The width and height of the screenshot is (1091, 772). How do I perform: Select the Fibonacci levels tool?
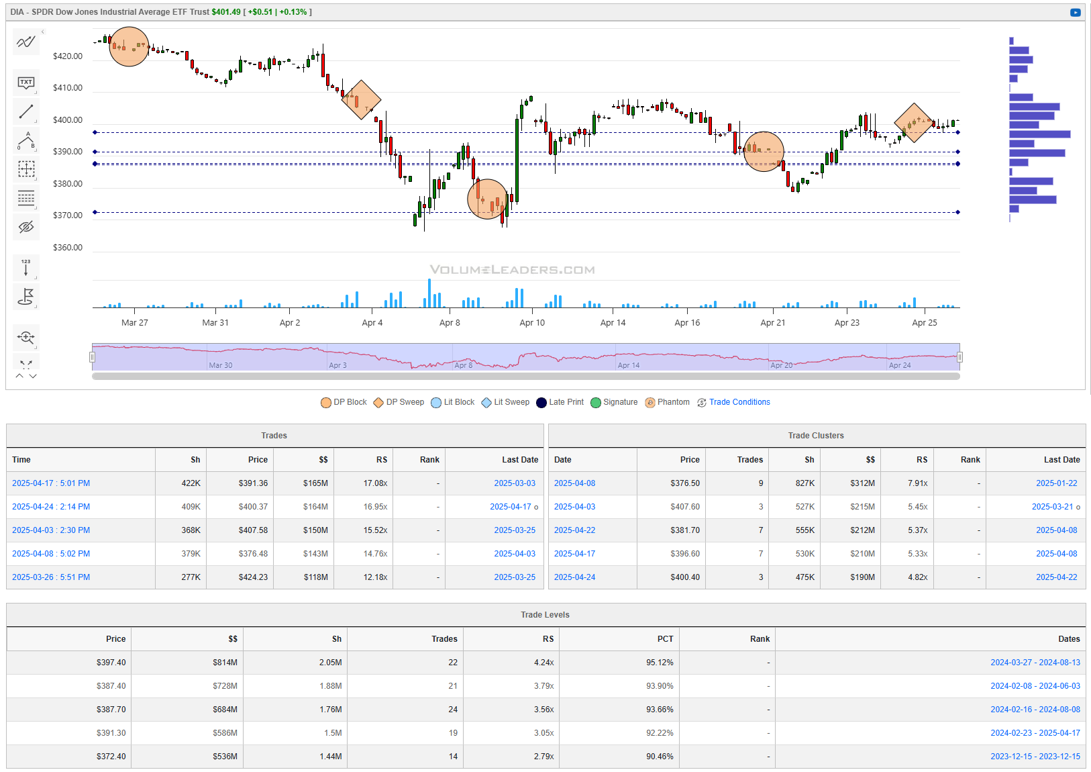[x=26, y=198]
